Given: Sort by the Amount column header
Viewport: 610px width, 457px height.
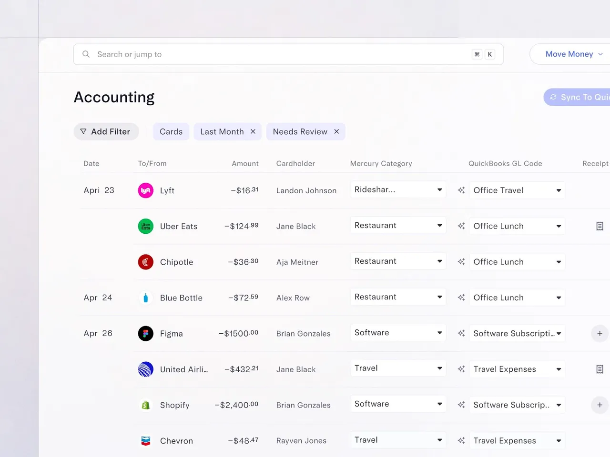Looking at the screenshot, I should click(x=245, y=163).
